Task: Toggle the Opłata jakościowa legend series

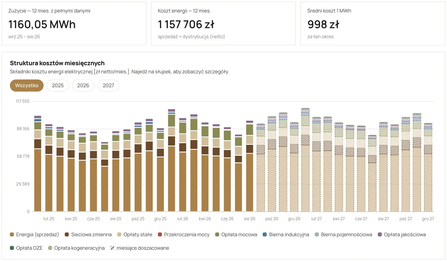Action: (x=402, y=234)
